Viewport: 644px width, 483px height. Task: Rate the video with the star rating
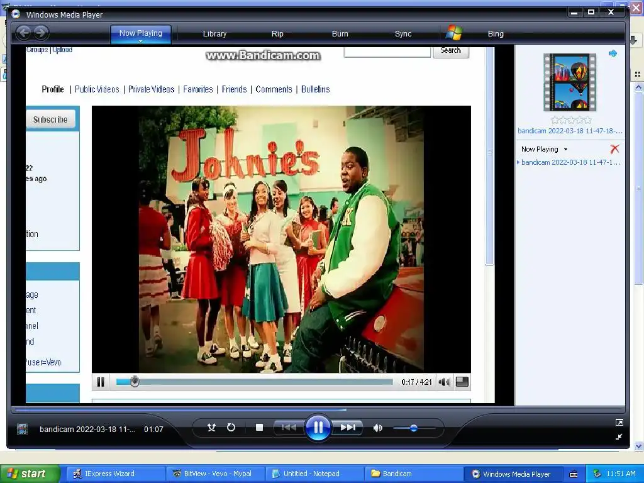(571, 120)
